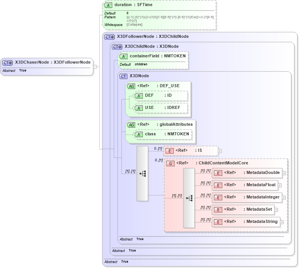The image size is (299, 268).
Task: Select the USE : IDREF attribute text
Action: click(162, 107)
